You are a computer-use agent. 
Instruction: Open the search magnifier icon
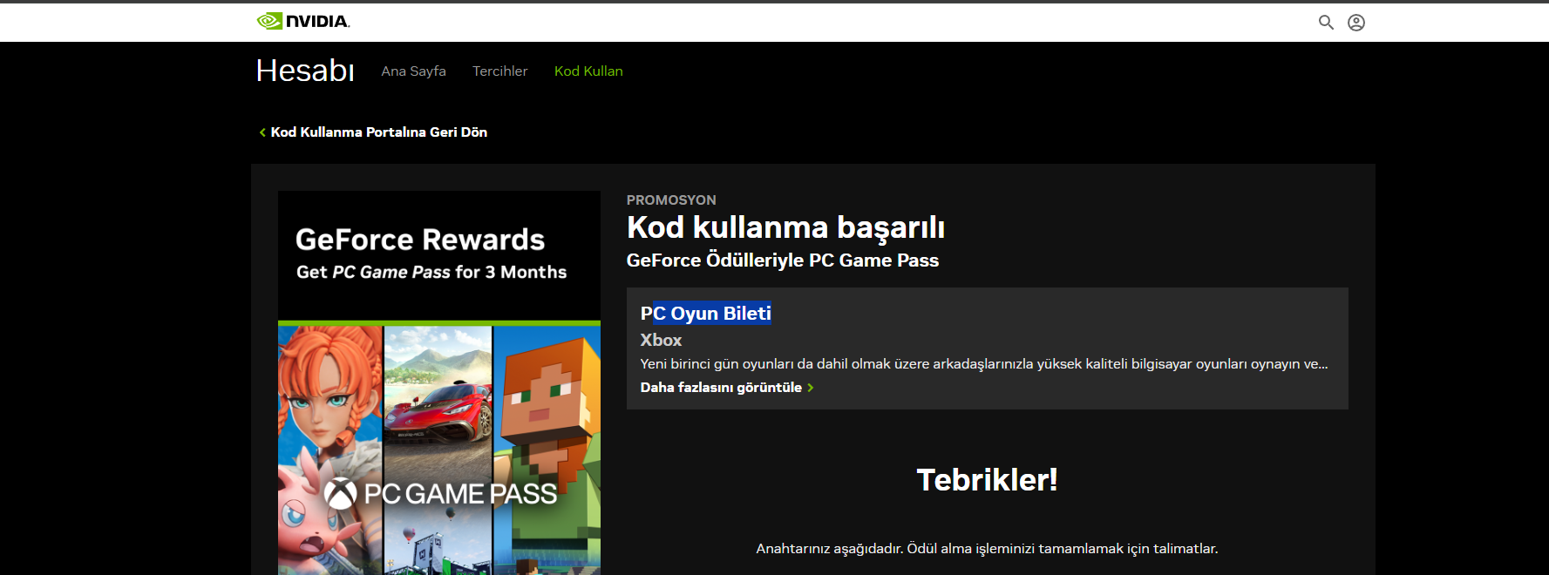[x=1326, y=22]
